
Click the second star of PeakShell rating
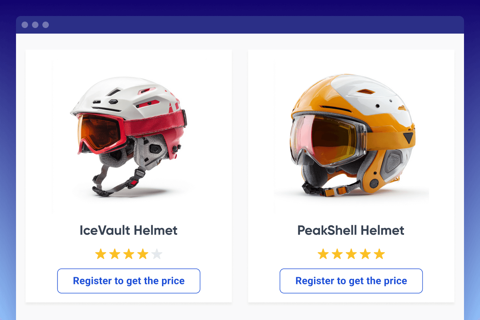pos(337,254)
